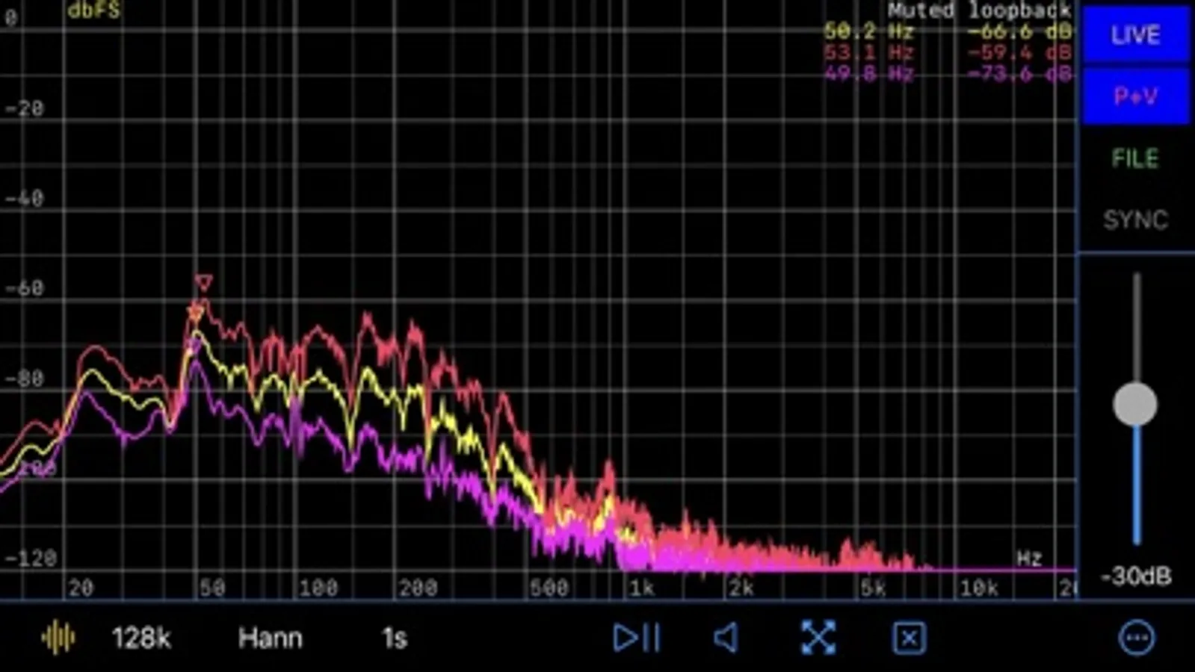Click the 10k frequency axis label
Viewport: 1195px width, 672px height.
[980, 588]
